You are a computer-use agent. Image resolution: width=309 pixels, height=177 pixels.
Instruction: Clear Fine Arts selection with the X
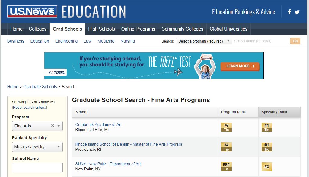pos(53,125)
